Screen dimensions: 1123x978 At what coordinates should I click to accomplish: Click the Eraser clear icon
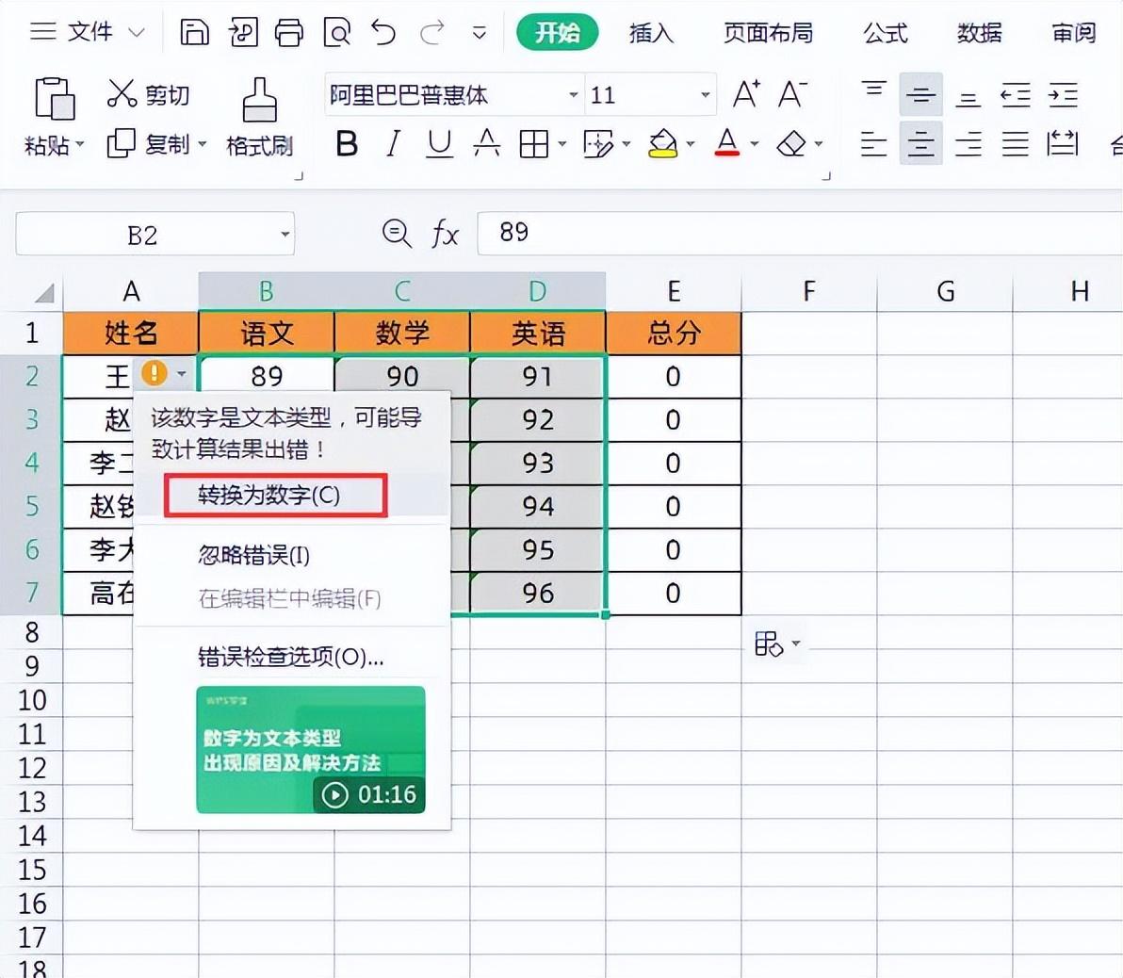[x=791, y=144]
